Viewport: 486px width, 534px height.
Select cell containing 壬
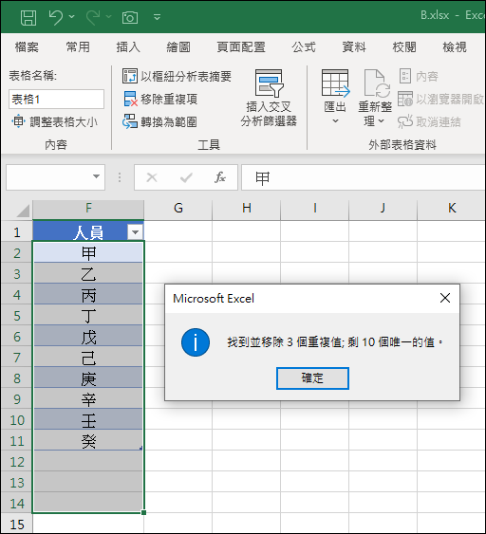88,419
